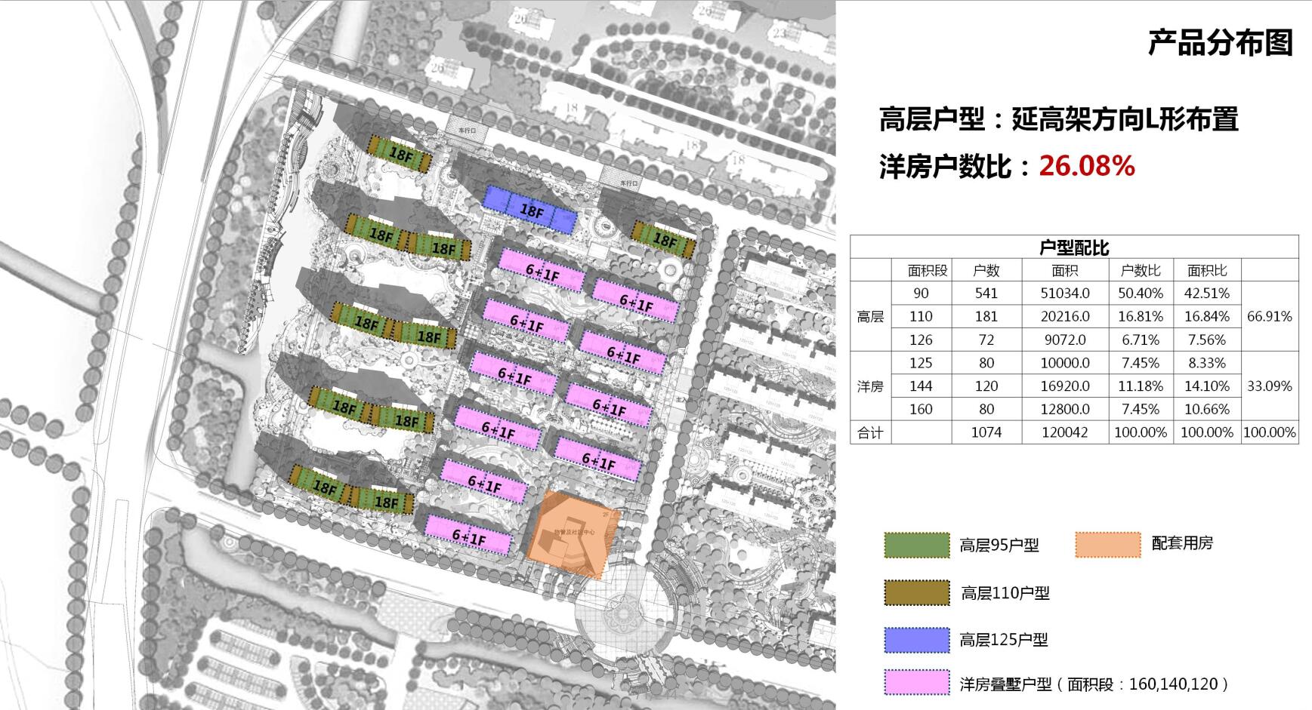The width and height of the screenshot is (1312, 710).
Task: Select the heading 高层户型：延高架方向L形布置
Action: [x=1058, y=119]
